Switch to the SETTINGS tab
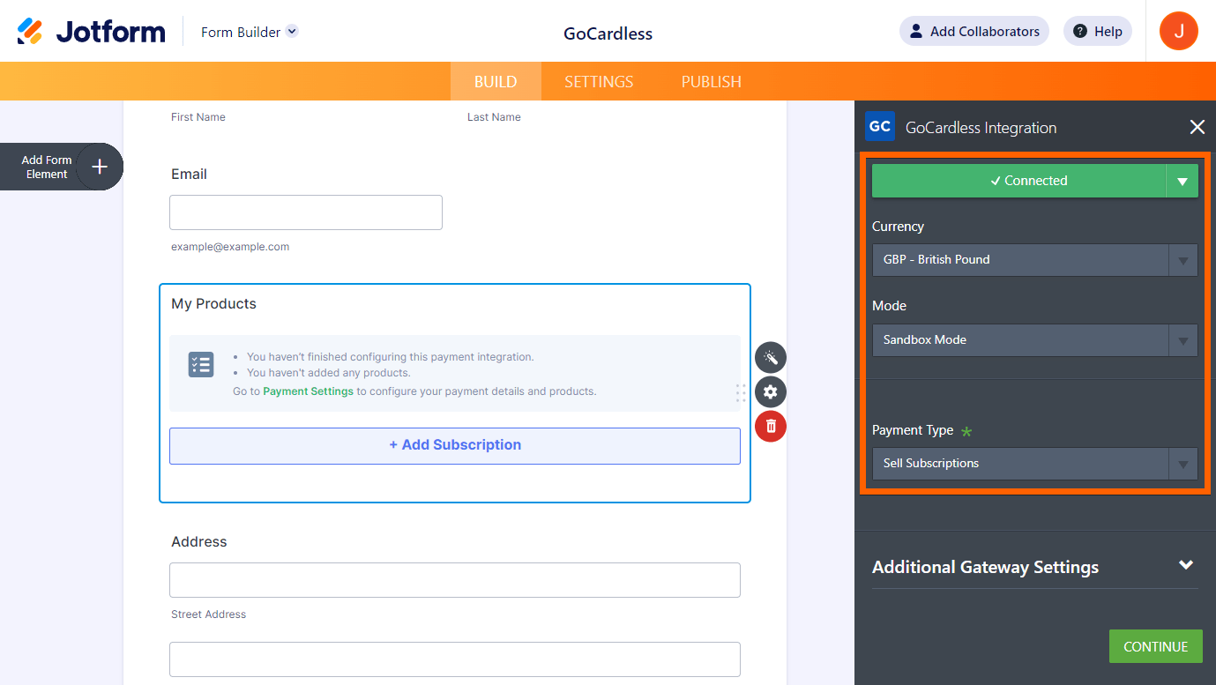The width and height of the screenshot is (1216, 685). (x=599, y=81)
